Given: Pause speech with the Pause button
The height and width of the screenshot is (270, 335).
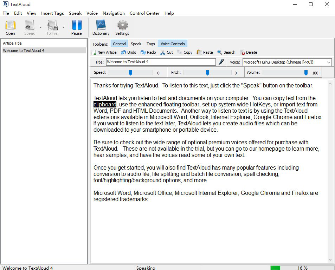Looking at the screenshot, I should pyautogui.click(x=77, y=27).
